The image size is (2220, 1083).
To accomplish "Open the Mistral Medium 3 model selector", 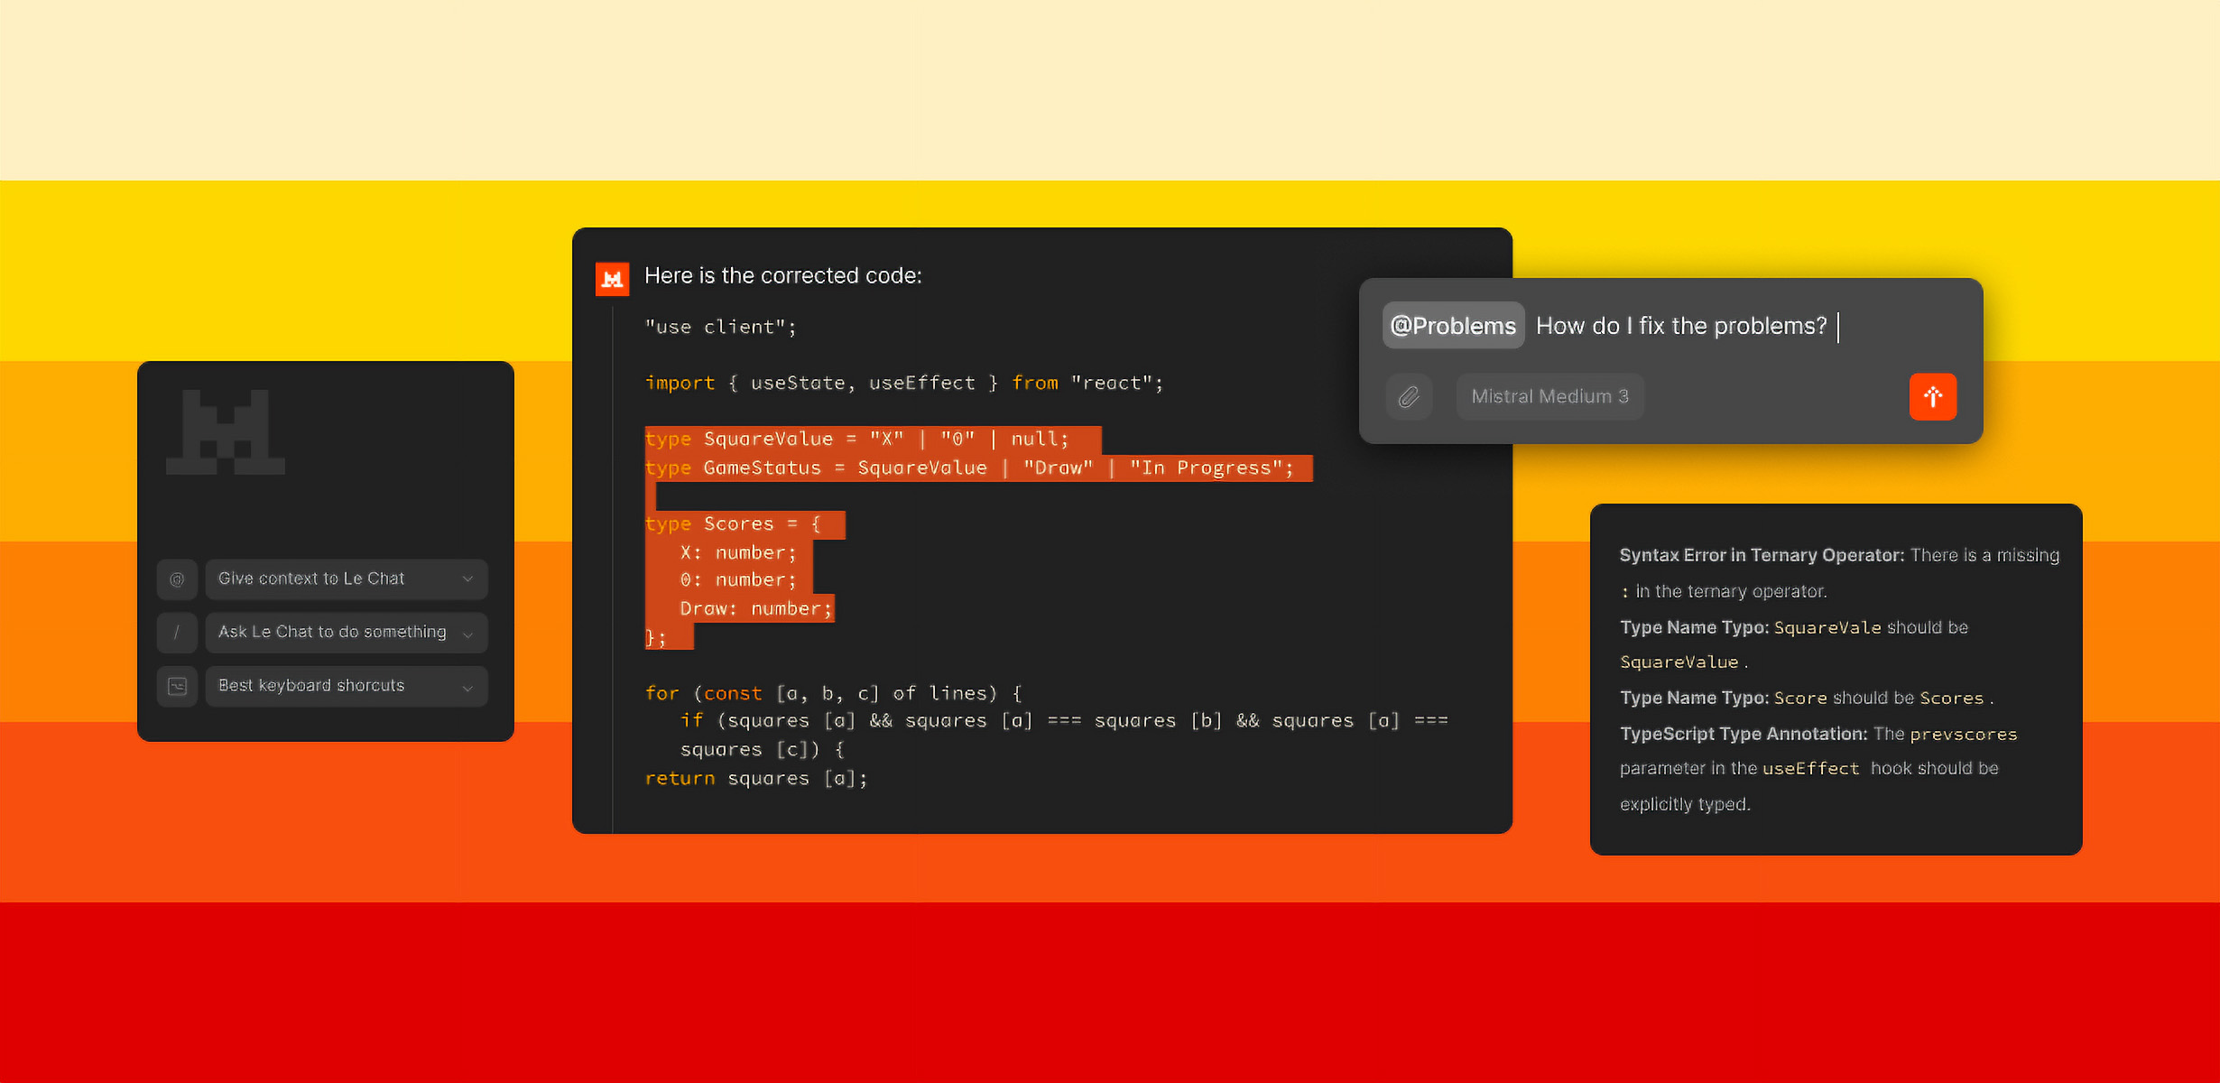I will coord(1549,397).
